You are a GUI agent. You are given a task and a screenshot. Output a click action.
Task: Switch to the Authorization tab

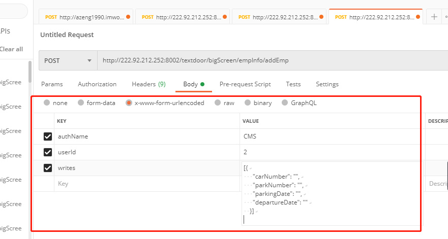point(97,84)
